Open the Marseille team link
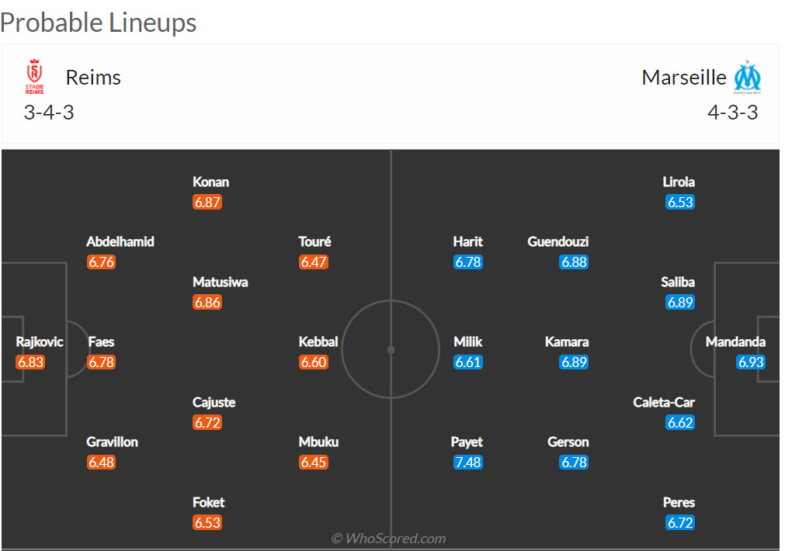The height and width of the screenshot is (551, 785). [684, 78]
